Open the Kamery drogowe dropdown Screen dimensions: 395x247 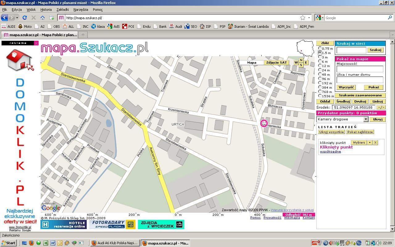pos(342,119)
